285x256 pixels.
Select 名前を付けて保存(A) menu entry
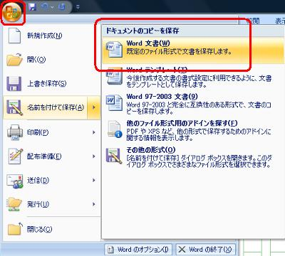click(46, 107)
